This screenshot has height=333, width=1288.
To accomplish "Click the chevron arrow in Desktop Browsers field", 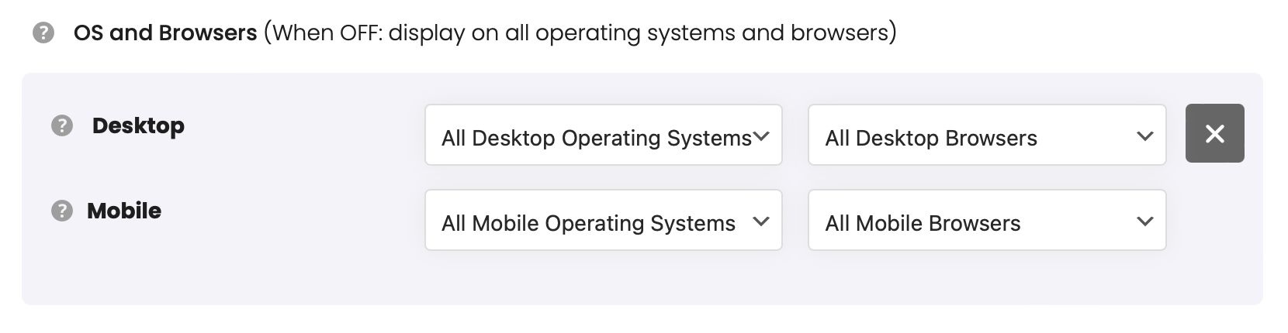I will point(1144,136).
